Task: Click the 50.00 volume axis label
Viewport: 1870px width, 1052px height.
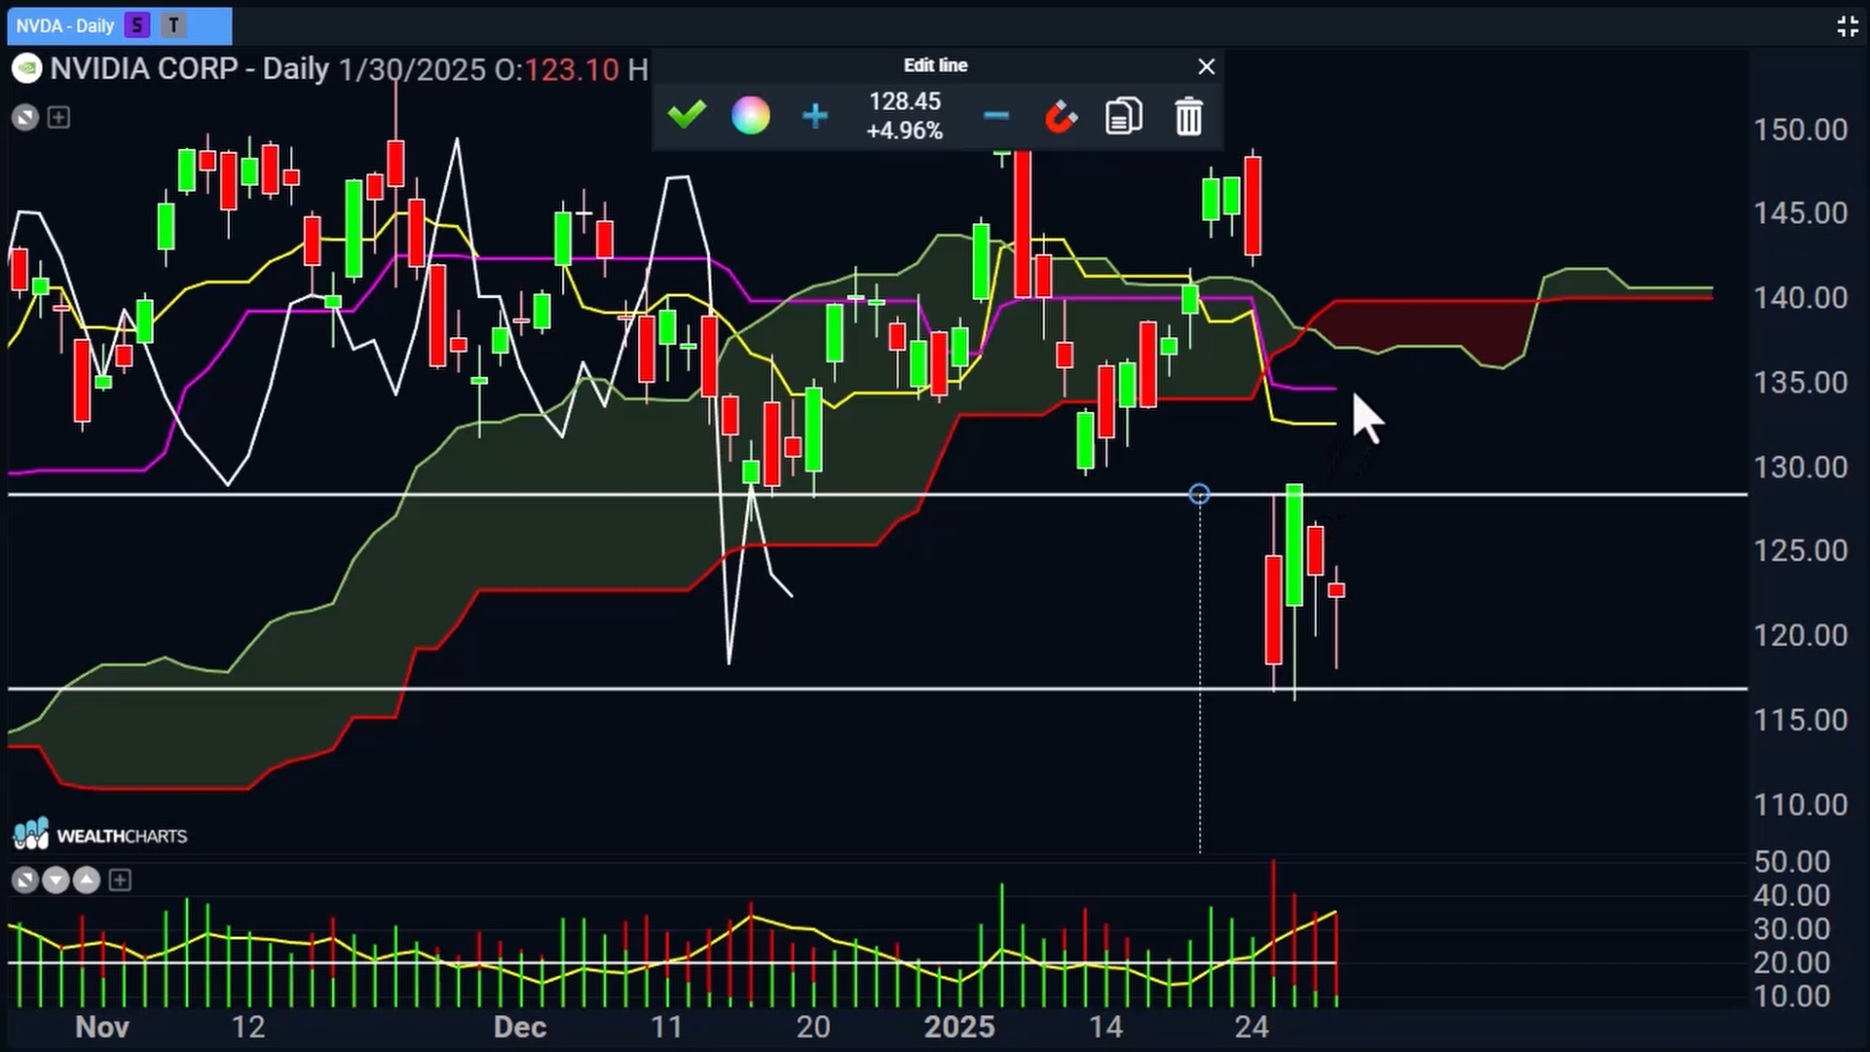Action: 1791,862
